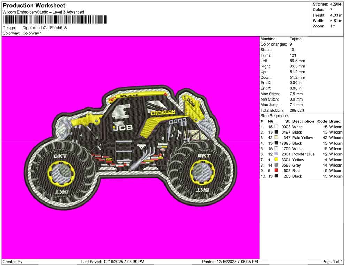Click the Stitches value 42994
Viewport: 345px width, 265px height.
click(x=336, y=4)
